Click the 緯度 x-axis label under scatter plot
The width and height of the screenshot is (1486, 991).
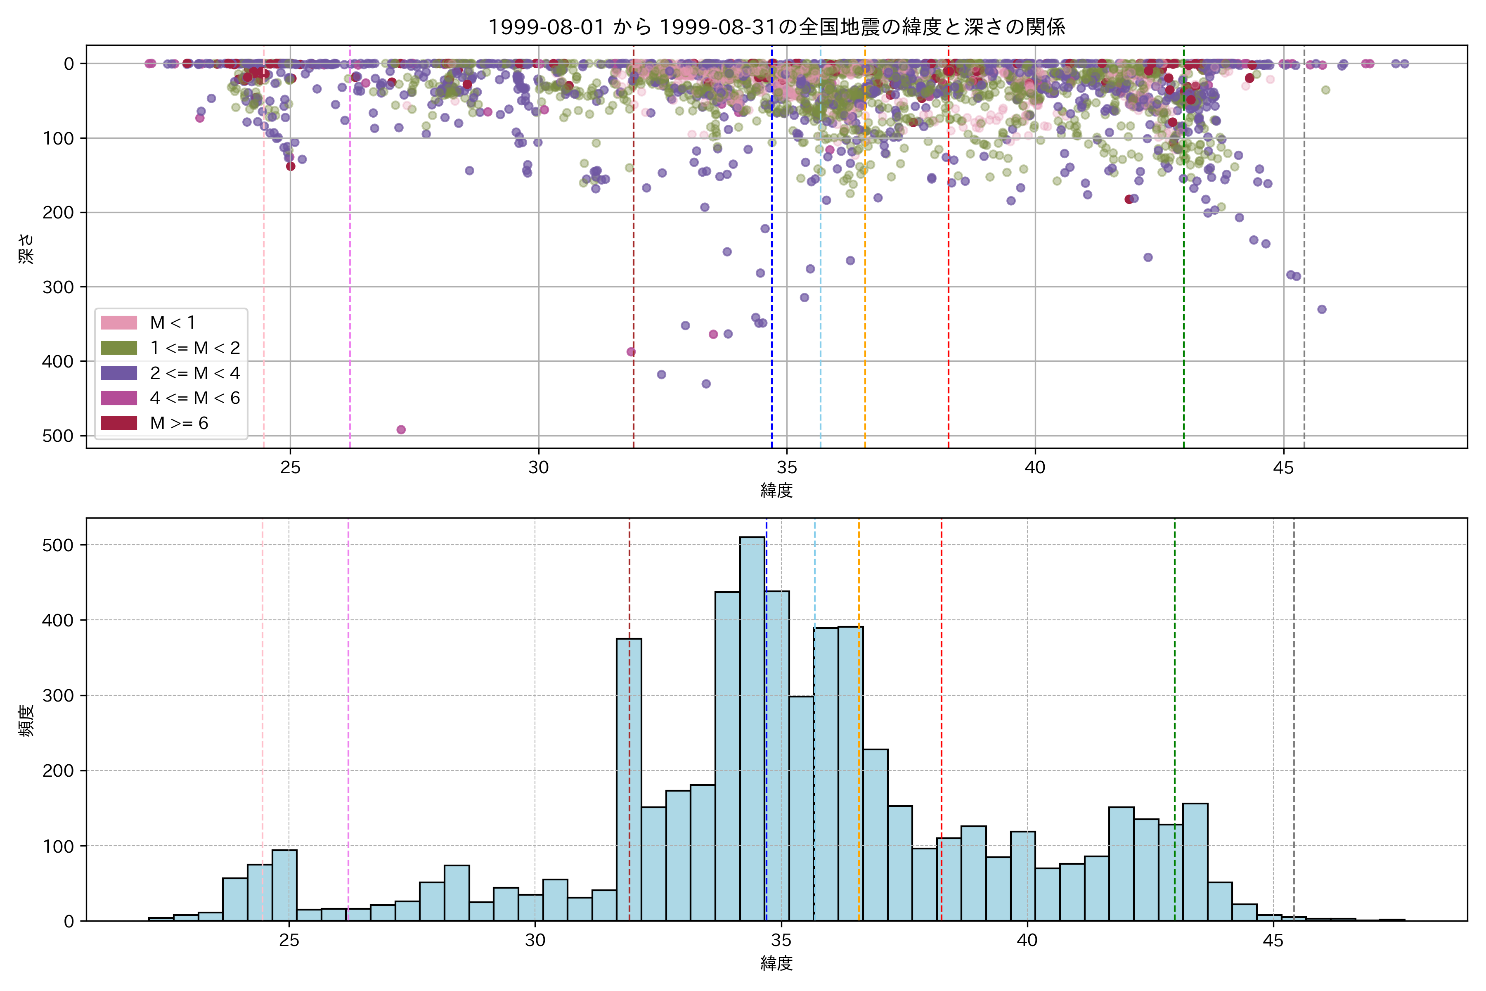[x=776, y=490]
